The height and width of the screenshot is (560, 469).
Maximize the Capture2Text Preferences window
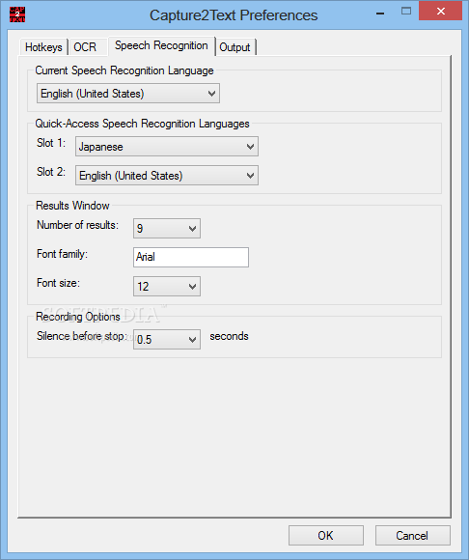406,12
